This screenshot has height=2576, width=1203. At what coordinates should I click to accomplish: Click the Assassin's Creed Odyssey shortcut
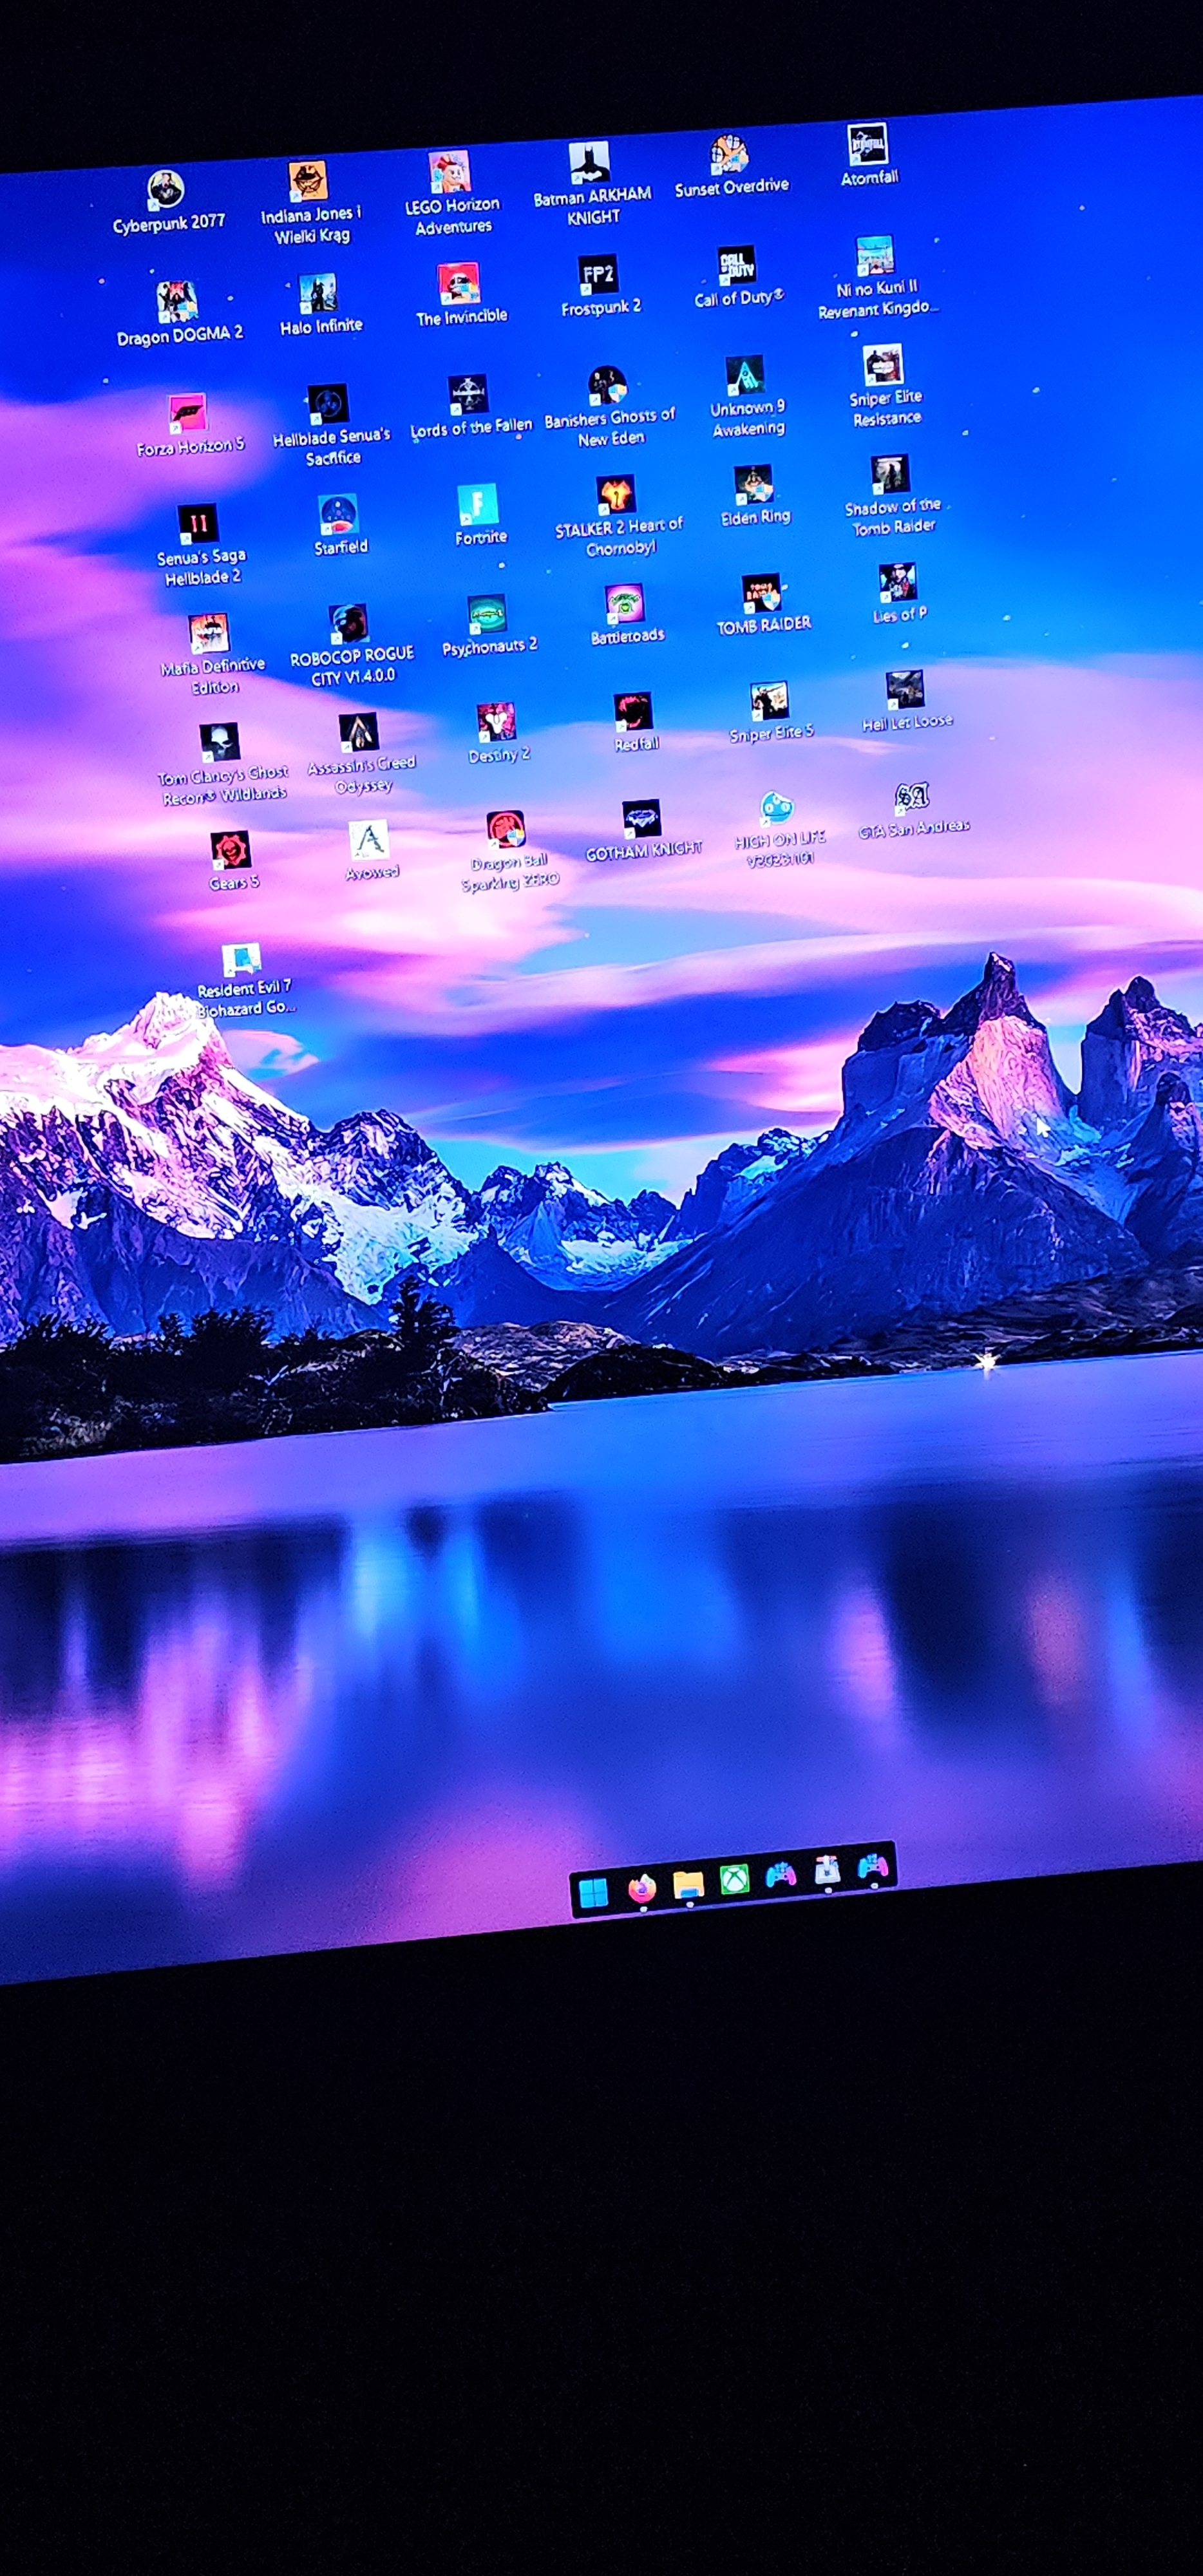[x=358, y=733]
